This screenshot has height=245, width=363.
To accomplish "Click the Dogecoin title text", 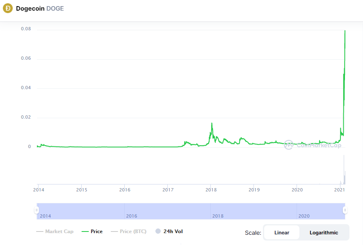I will click(30, 8).
